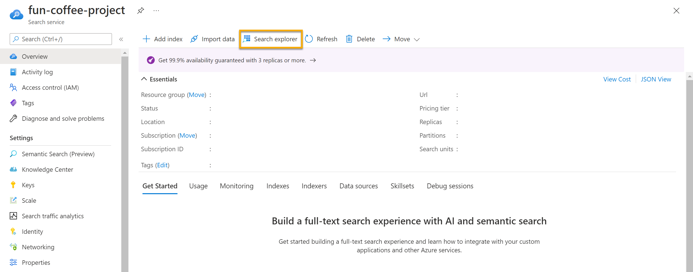Click the Activity log icon

[x=13, y=72]
